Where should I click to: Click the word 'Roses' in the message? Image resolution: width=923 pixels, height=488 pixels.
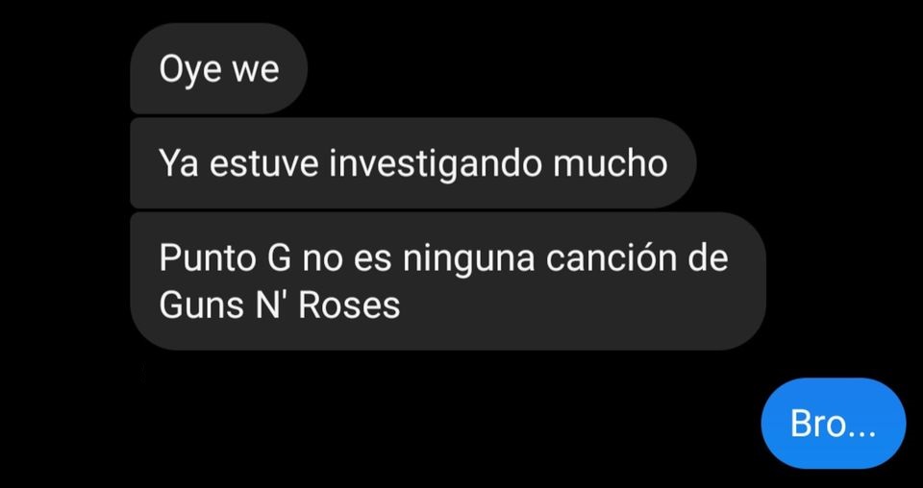(x=350, y=305)
